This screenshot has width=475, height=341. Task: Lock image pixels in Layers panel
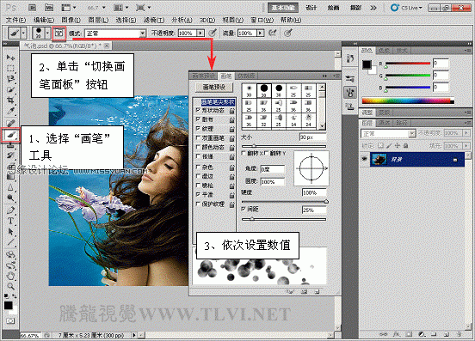pos(389,146)
